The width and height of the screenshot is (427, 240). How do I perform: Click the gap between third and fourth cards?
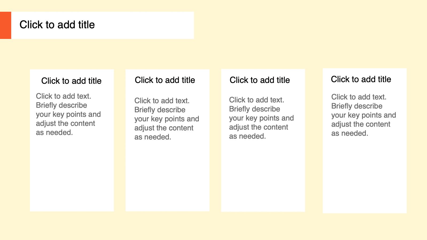click(x=314, y=141)
